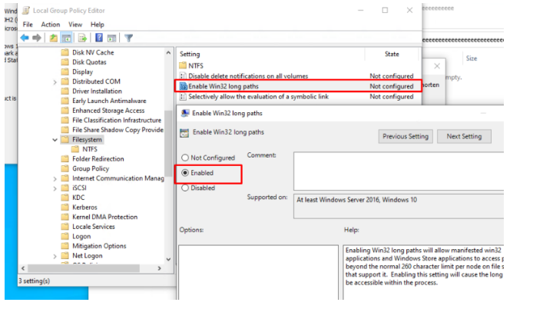Screen dimensions: 533x309
Task: Expand the Distributed COM tree node
Action: pos(55,82)
